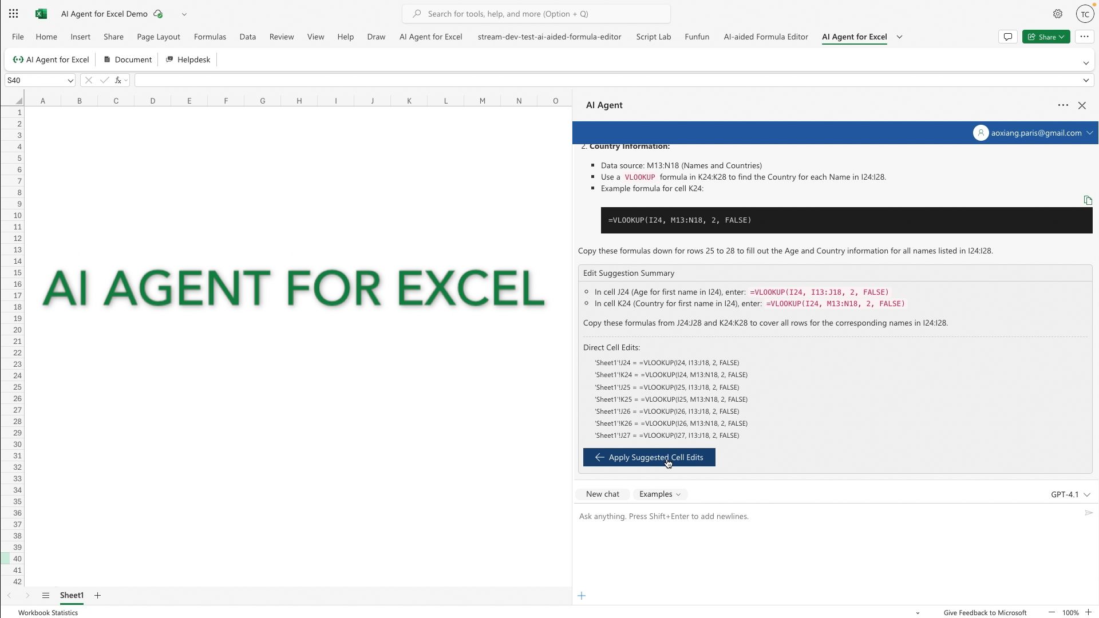Click the blue plus icon below chat

coord(582,596)
